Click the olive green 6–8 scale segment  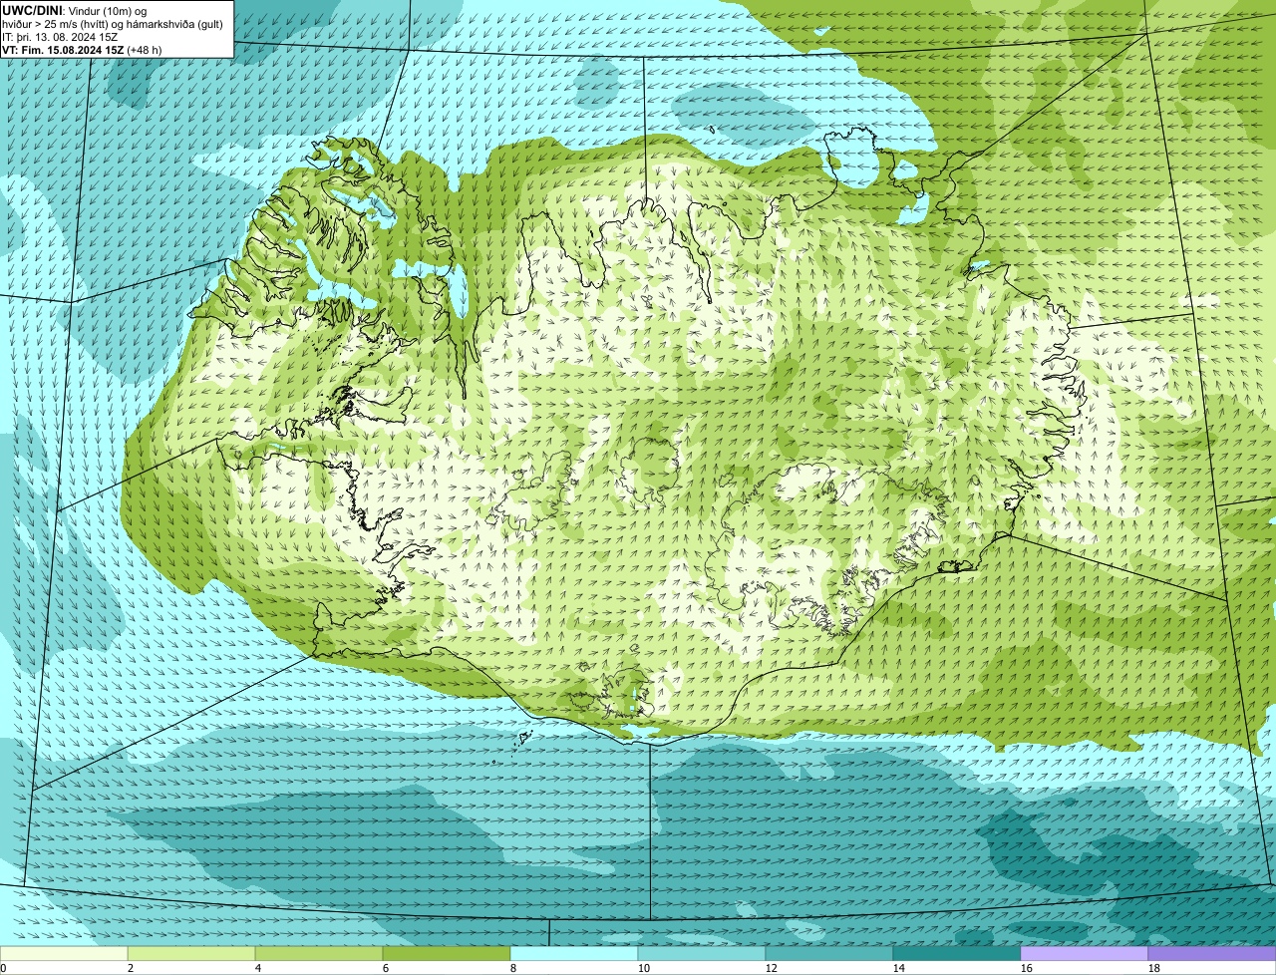coord(447,954)
